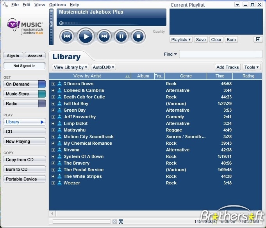266x228 pixels.
Task: Click the speaker mute icon above volume
Action: pos(51,11)
